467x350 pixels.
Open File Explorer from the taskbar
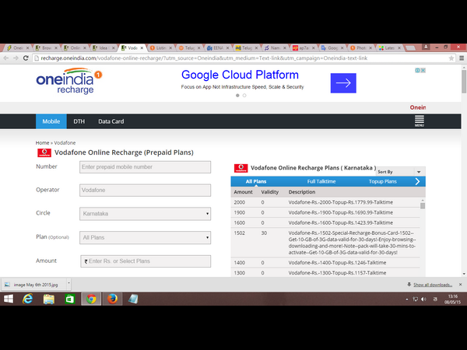[49, 299]
